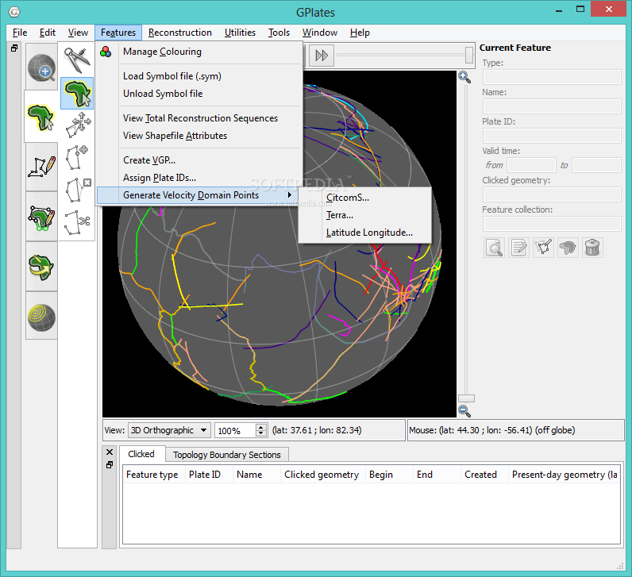Click the Copy Geometry to Digitise button
This screenshot has height=577, width=632.
coord(543,248)
